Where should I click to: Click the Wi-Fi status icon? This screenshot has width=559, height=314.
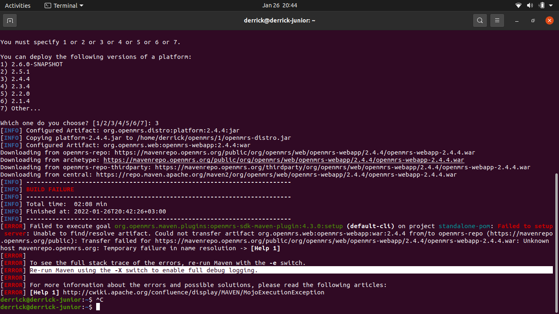point(518,5)
